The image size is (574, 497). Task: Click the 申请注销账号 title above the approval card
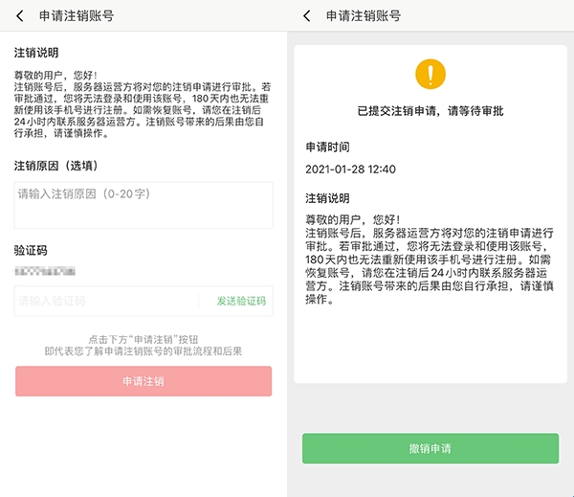364,16
